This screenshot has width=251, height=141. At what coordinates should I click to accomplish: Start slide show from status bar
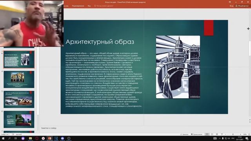click(222, 134)
